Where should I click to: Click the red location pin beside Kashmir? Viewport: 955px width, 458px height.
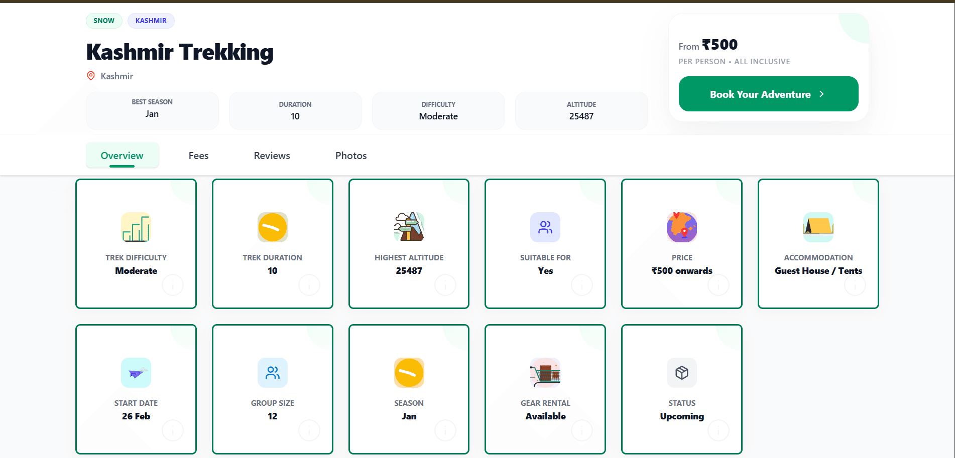[91, 76]
